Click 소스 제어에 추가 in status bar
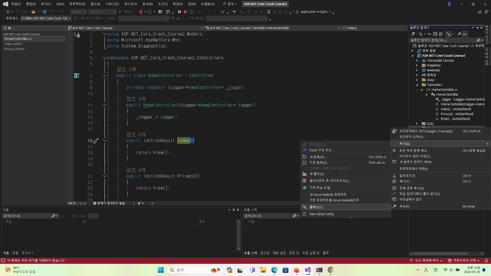Screen dimensions: 491x276 pos(426,260)
